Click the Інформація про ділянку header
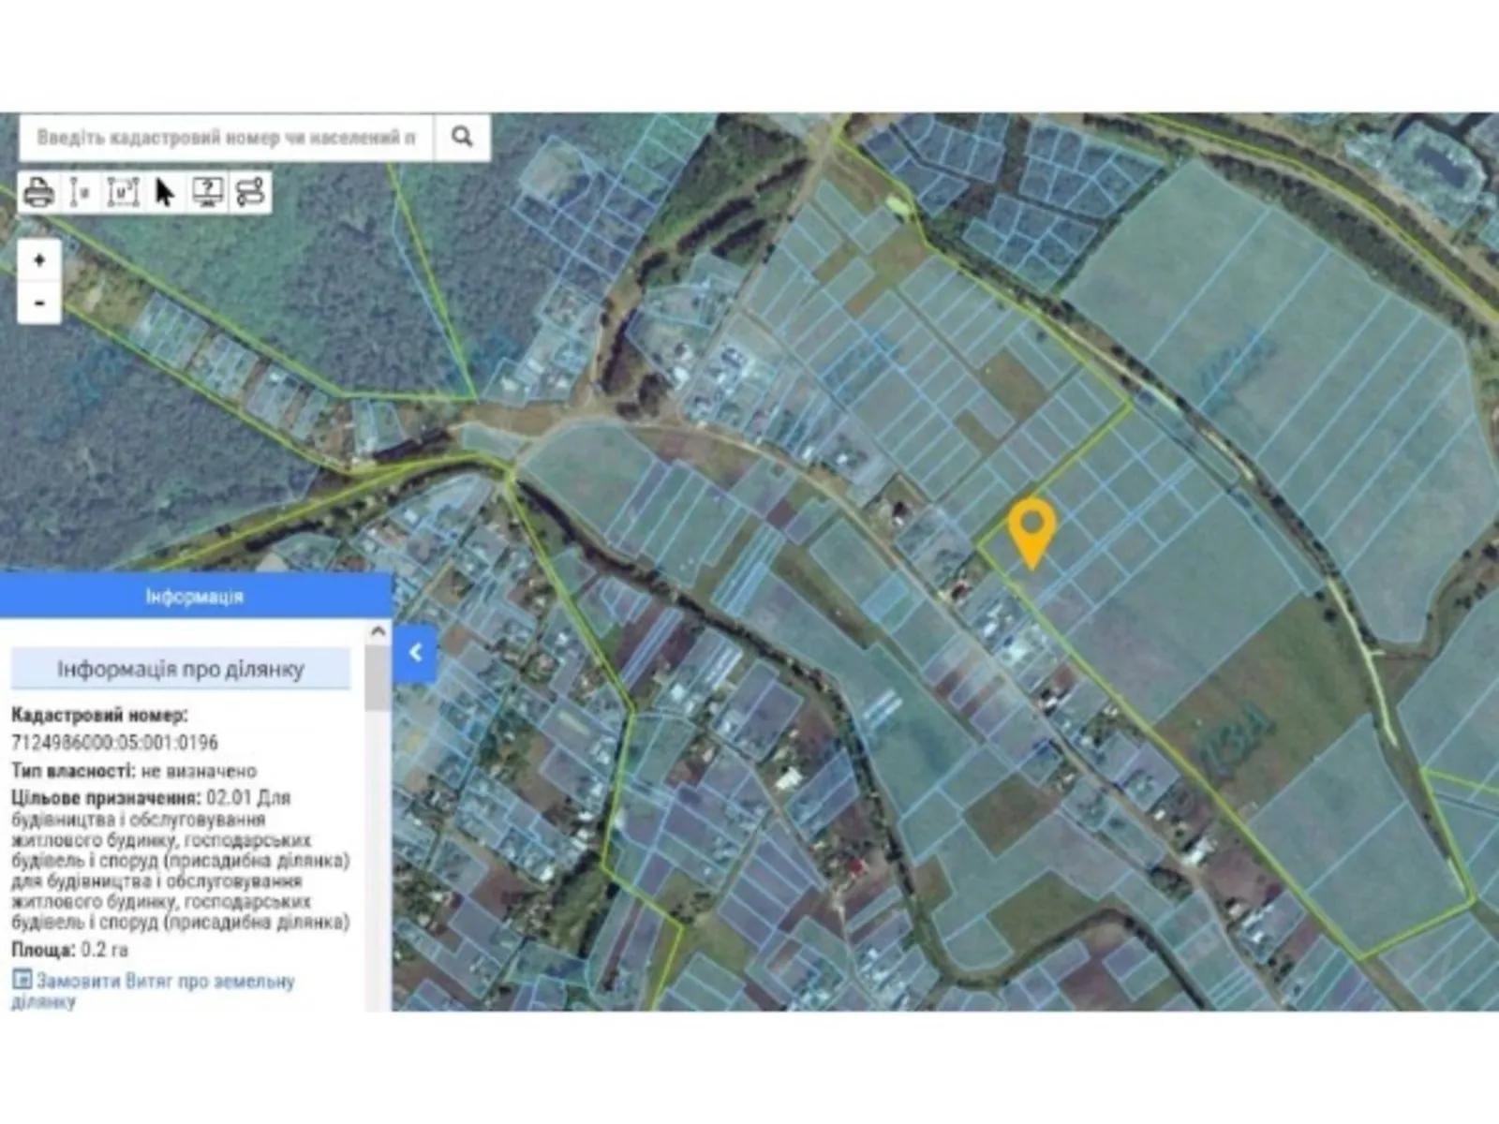The image size is (1499, 1124). point(181,669)
